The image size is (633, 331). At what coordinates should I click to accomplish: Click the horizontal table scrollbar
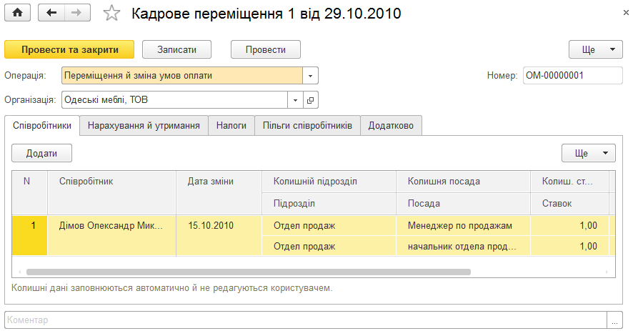pyautogui.click(x=249, y=272)
